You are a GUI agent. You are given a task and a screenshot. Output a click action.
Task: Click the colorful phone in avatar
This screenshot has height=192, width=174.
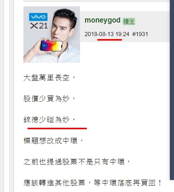51,46
